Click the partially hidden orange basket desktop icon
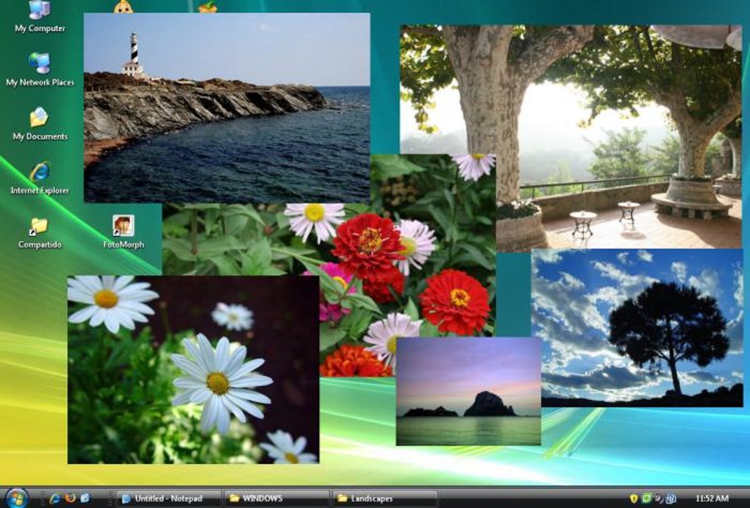Image resolution: width=750 pixels, height=508 pixels. pyautogui.click(x=207, y=7)
